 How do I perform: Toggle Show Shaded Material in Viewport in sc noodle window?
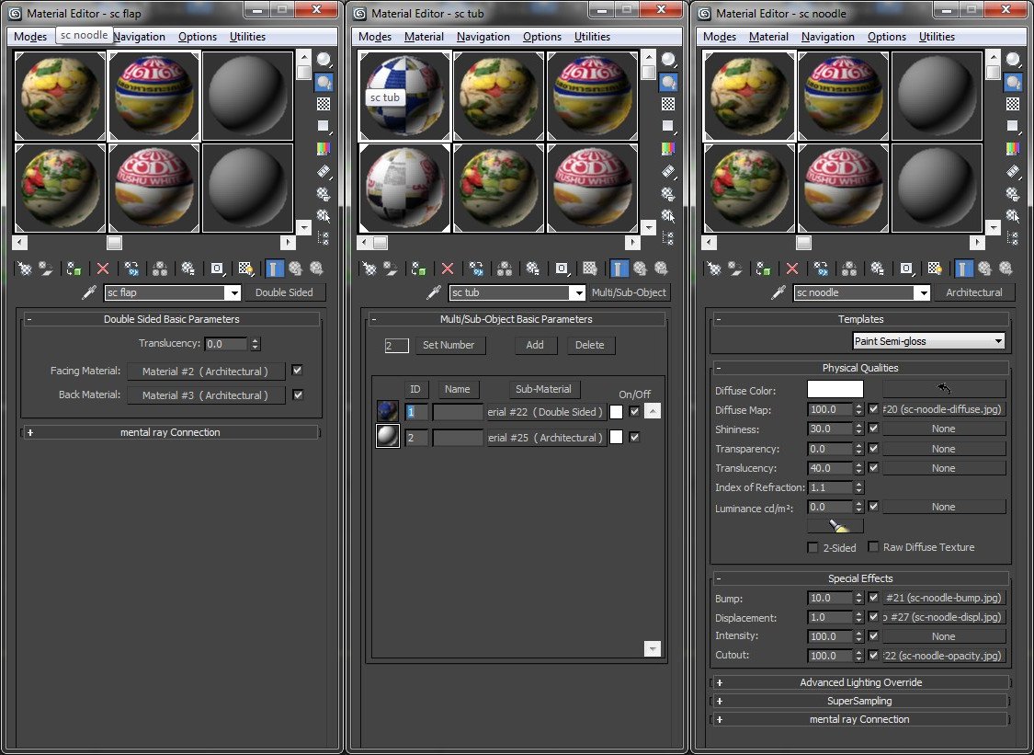935,269
